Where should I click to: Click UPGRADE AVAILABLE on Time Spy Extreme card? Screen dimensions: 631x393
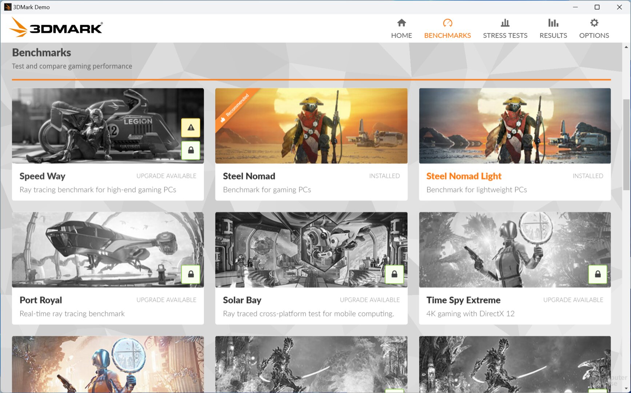[573, 300]
